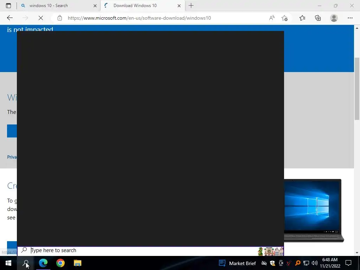
Task: Go back to the previous page
Action: [x=9, y=18]
